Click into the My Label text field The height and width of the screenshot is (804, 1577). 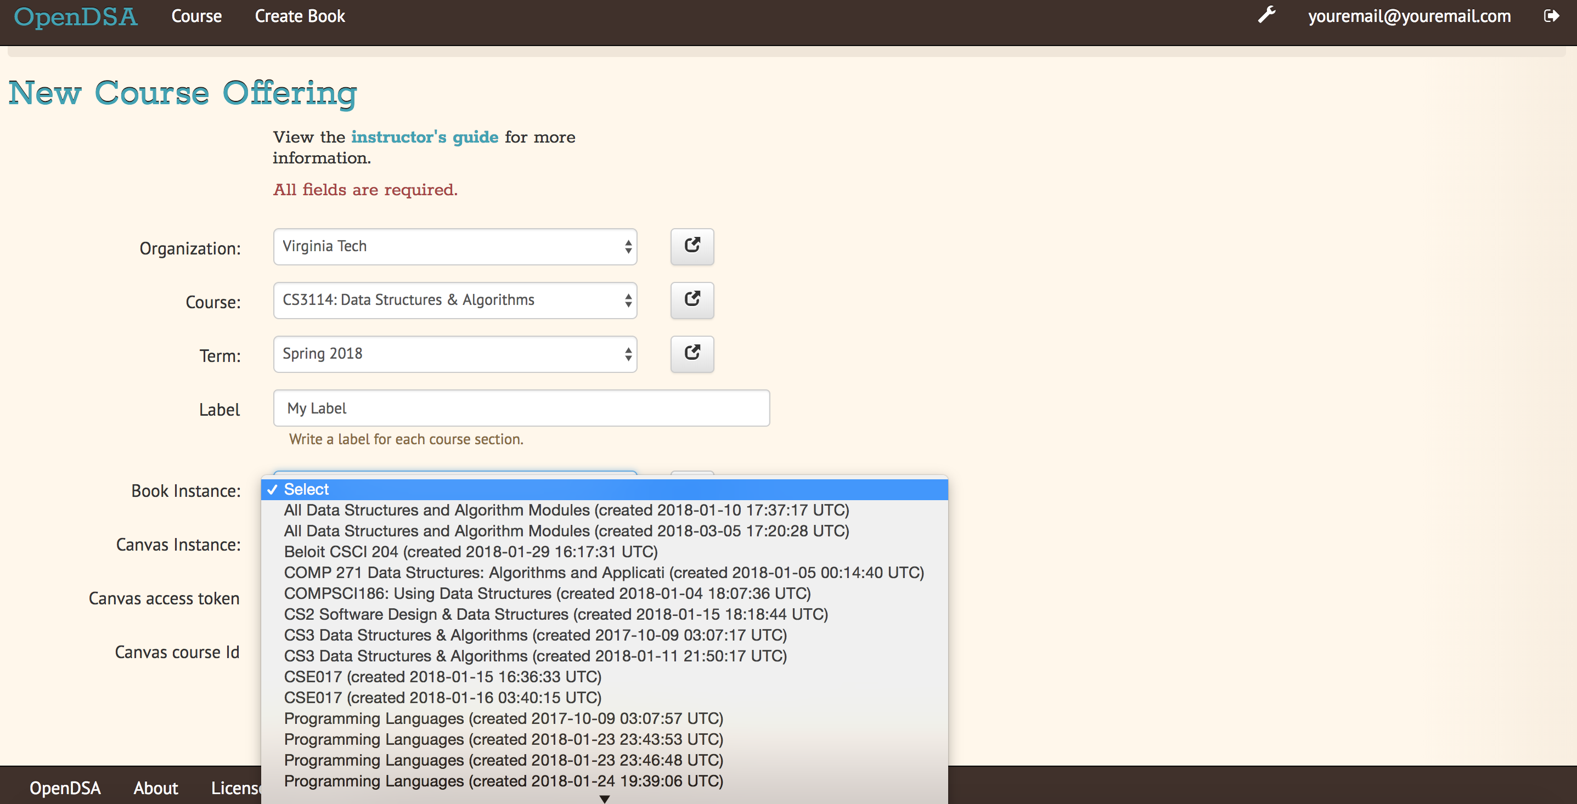coord(521,408)
